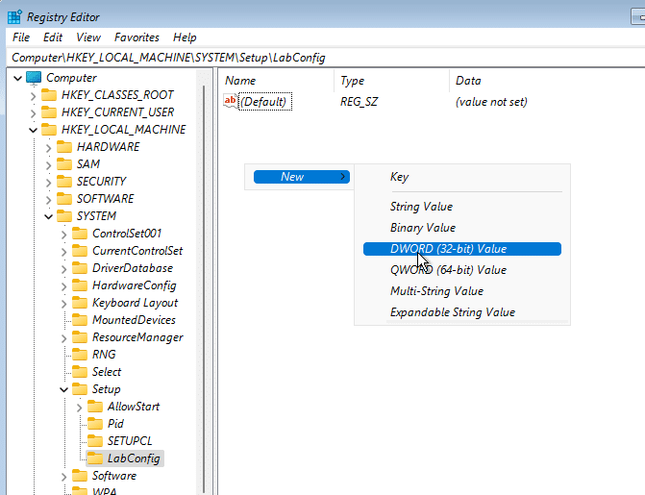Screen dimensions: 645x495
Task: Click the AllowStart folder icon
Action: (95, 407)
